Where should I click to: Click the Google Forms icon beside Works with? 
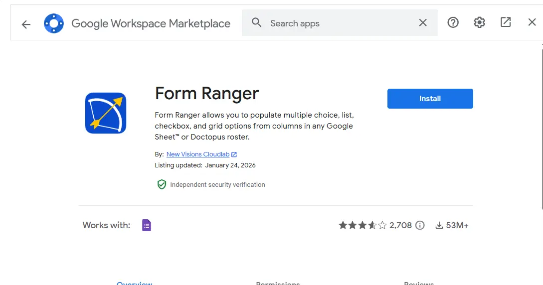(x=146, y=225)
